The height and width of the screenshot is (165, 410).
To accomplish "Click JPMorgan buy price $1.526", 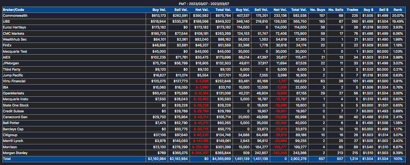I will pyautogui.click(x=368, y=63).
